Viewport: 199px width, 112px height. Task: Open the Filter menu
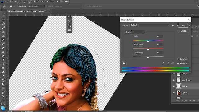coord(43,2)
